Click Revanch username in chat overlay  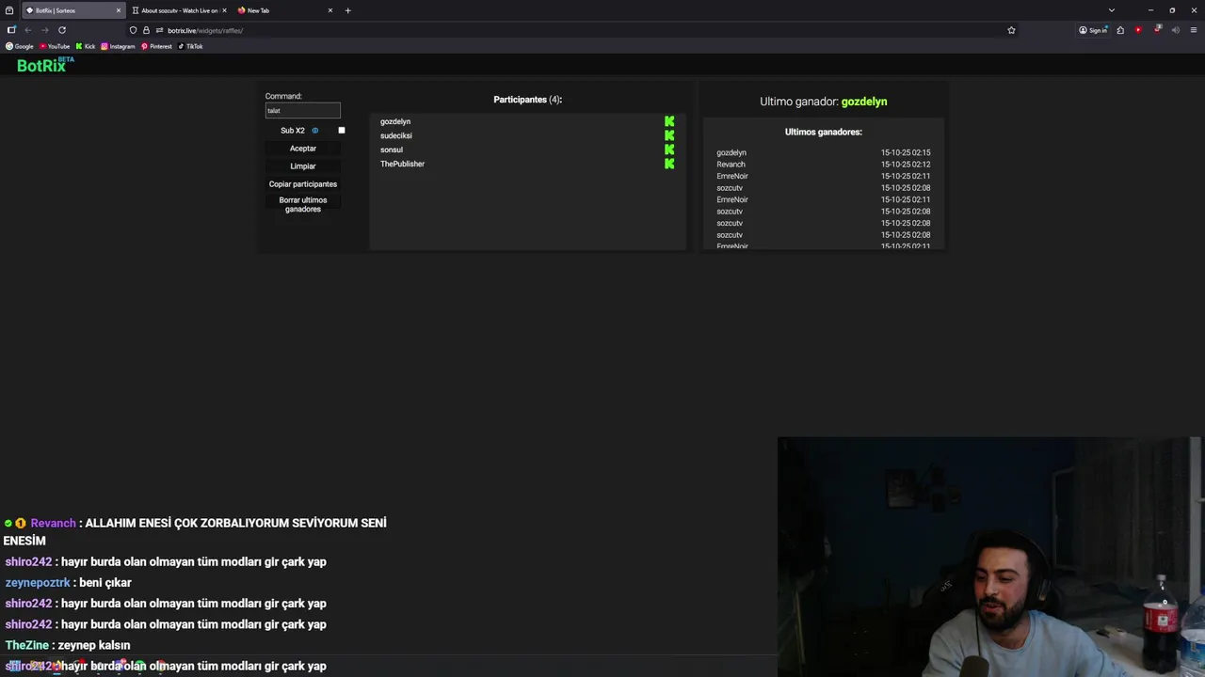[x=53, y=523]
